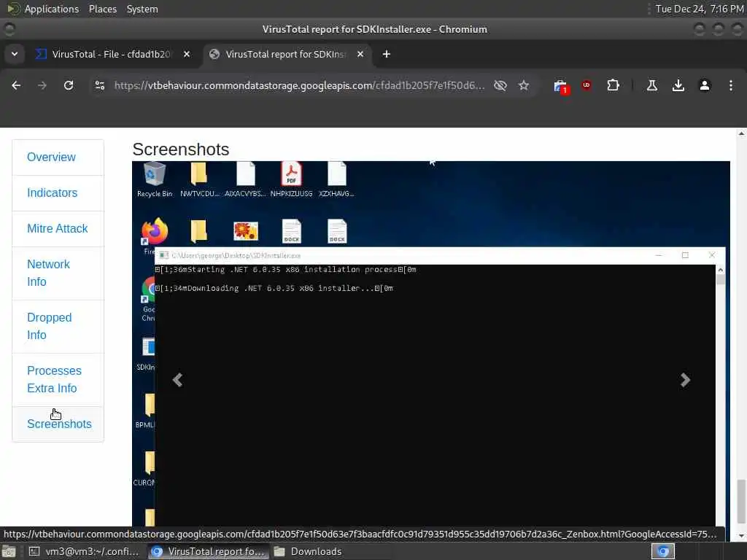The width and height of the screenshot is (747, 560).
Task: Go back to the previous page
Action: (16, 85)
